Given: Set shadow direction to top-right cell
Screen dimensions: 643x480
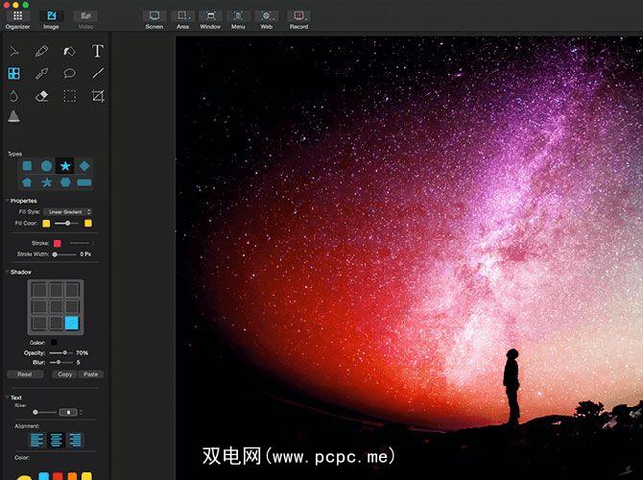Looking at the screenshot, I should point(72,290).
